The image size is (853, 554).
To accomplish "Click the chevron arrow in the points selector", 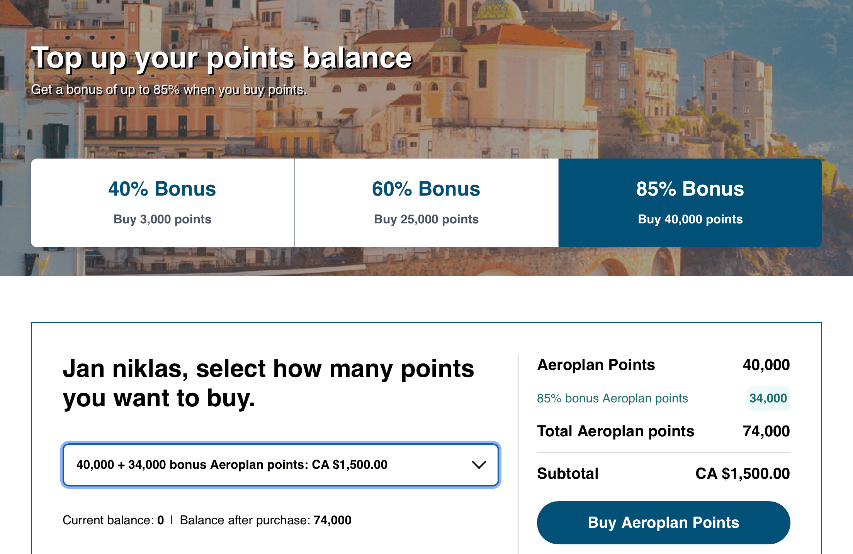I will pyautogui.click(x=479, y=465).
